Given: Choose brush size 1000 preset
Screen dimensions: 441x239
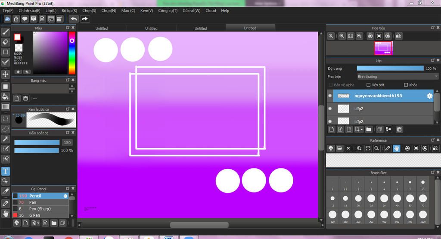Looking at the screenshot, I should point(423,216).
